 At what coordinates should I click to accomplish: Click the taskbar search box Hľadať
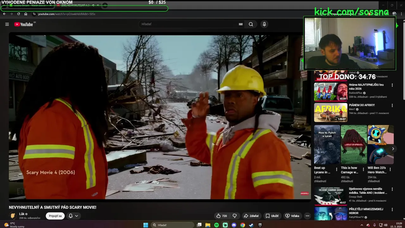click(172, 225)
